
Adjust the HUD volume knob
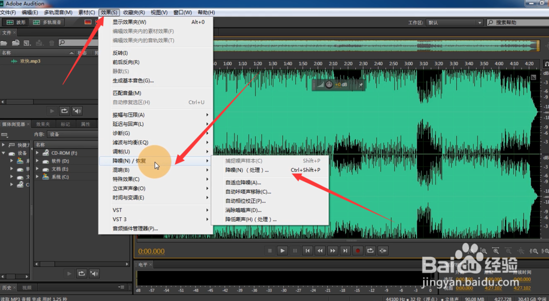pyautogui.click(x=329, y=84)
